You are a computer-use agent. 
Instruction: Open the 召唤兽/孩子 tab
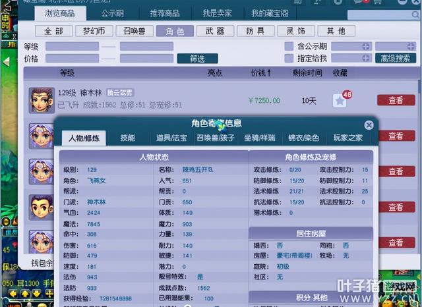pos(216,138)
